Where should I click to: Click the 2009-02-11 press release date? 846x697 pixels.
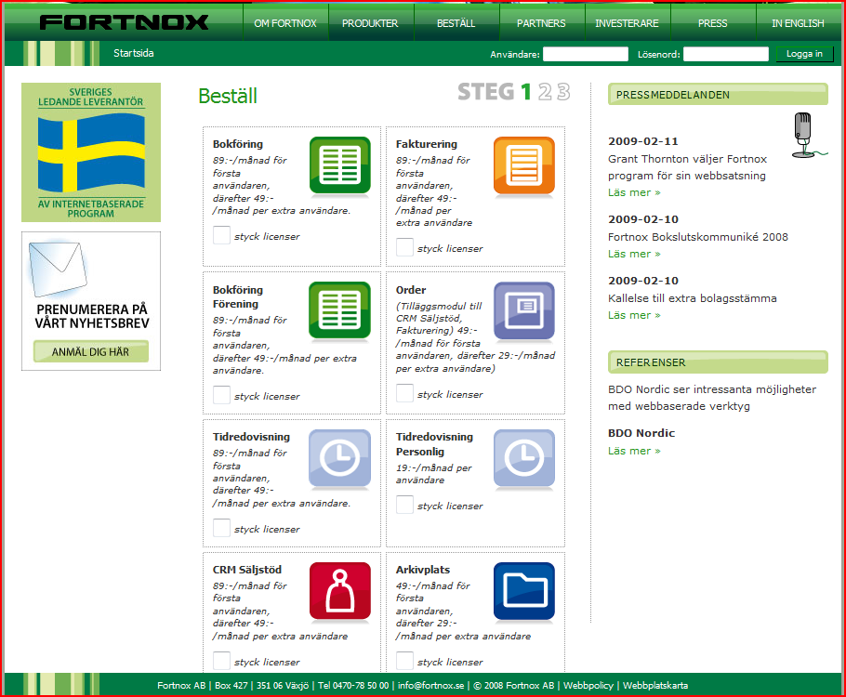(x=643, y=141)
